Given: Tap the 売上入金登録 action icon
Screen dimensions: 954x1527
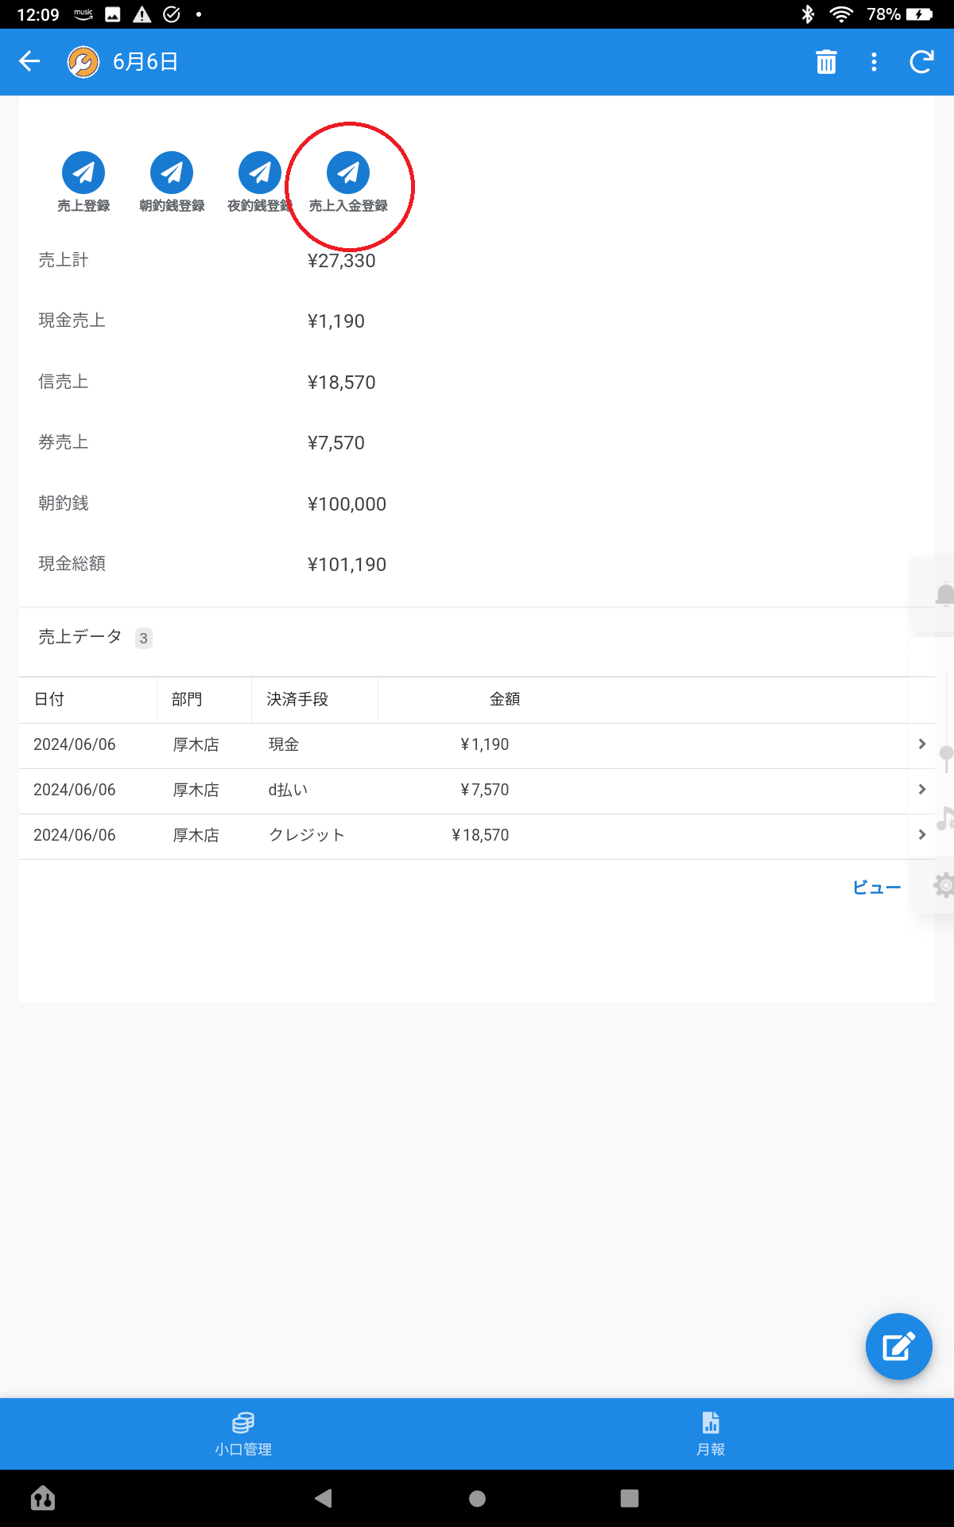Looking at the screenshot, I should 348,173.
